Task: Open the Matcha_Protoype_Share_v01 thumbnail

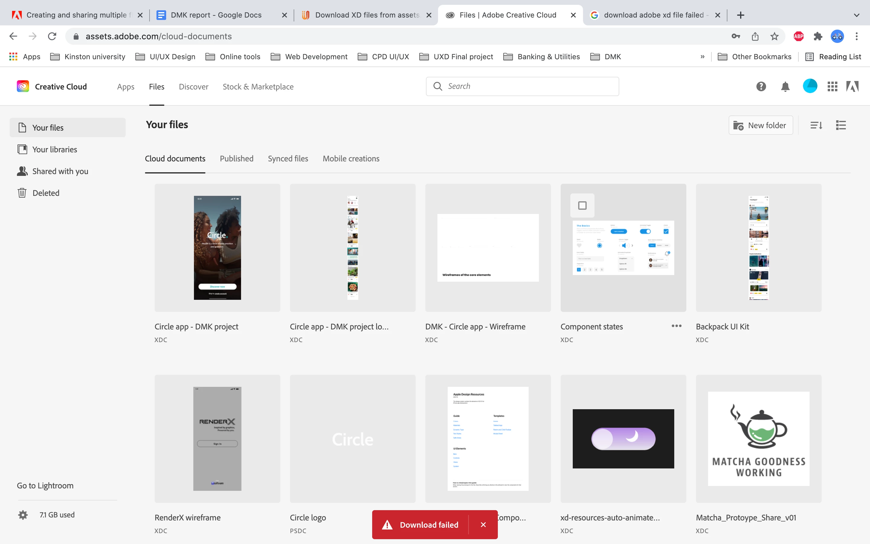Action: (x=759, y=439)
